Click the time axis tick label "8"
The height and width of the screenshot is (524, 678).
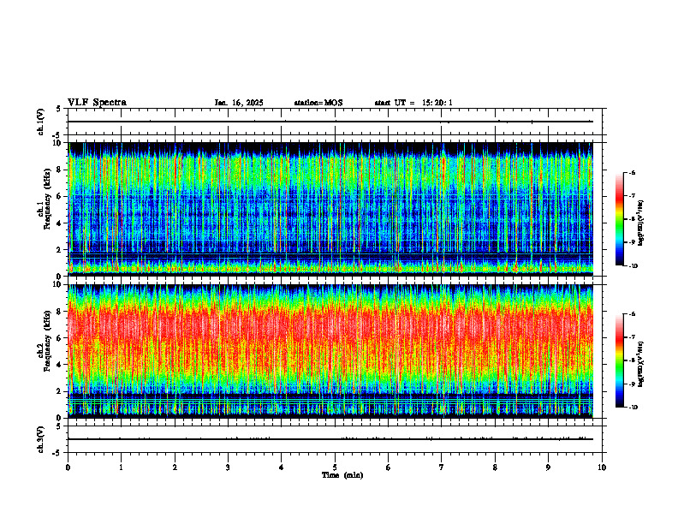point(495,467)
